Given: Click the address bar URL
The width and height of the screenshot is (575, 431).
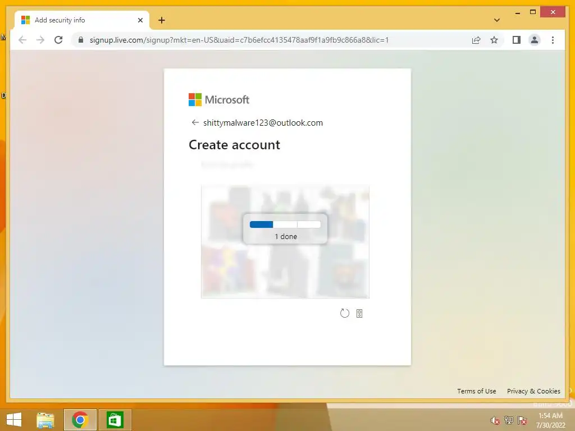Looking at the screenshot, I should [x=239, y=40].
